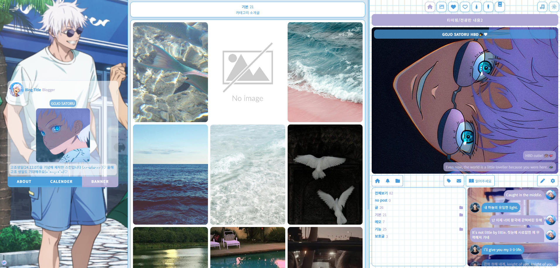
Task: Click the water droplet icon in top toolbar
Action: (477, 7)
